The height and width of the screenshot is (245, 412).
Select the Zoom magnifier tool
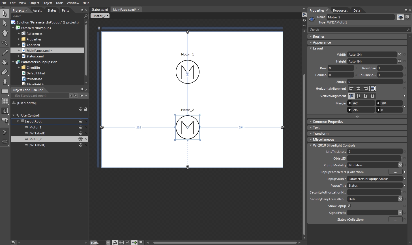(x=5, y=43)
